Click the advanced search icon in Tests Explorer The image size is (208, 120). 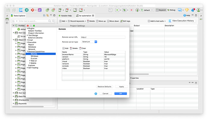(x=53, y=21)
